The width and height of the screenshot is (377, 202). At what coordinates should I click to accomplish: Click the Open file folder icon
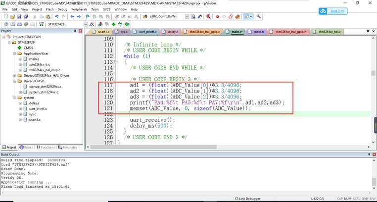tap(13, 17)
